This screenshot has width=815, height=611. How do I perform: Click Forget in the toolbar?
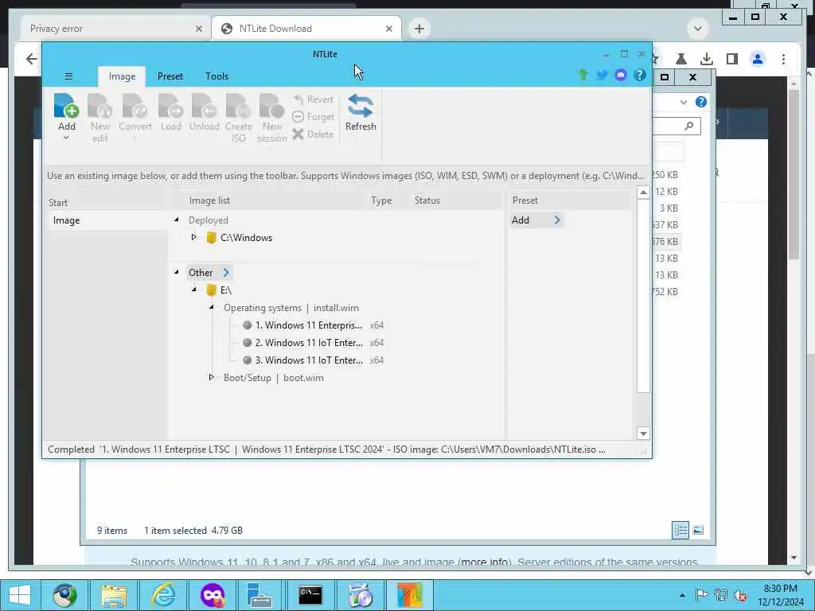[x=313, y=117]
